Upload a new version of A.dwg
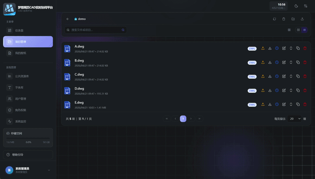The height and width of the screenshot is (179, 315). click(263, 48)
